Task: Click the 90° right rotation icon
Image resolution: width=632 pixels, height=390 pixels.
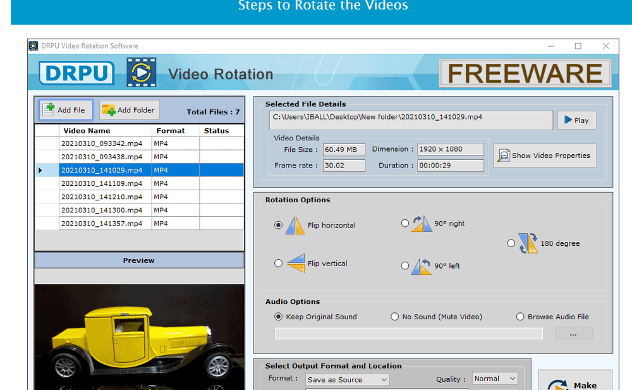Action: coord(422,224)
